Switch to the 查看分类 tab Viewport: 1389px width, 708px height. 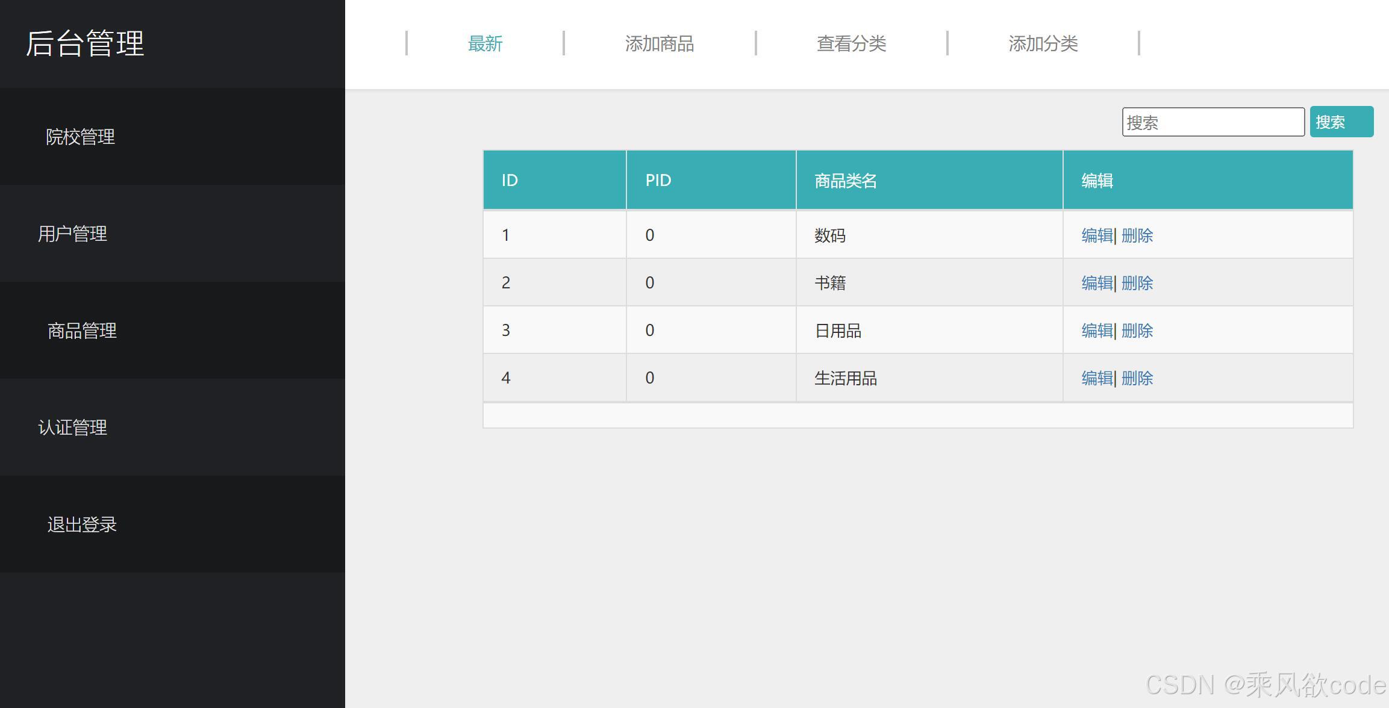(852, 43)
